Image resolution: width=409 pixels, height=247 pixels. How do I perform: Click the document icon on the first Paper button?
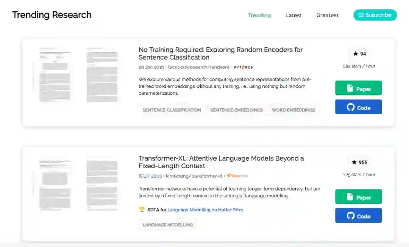point(350,89)
